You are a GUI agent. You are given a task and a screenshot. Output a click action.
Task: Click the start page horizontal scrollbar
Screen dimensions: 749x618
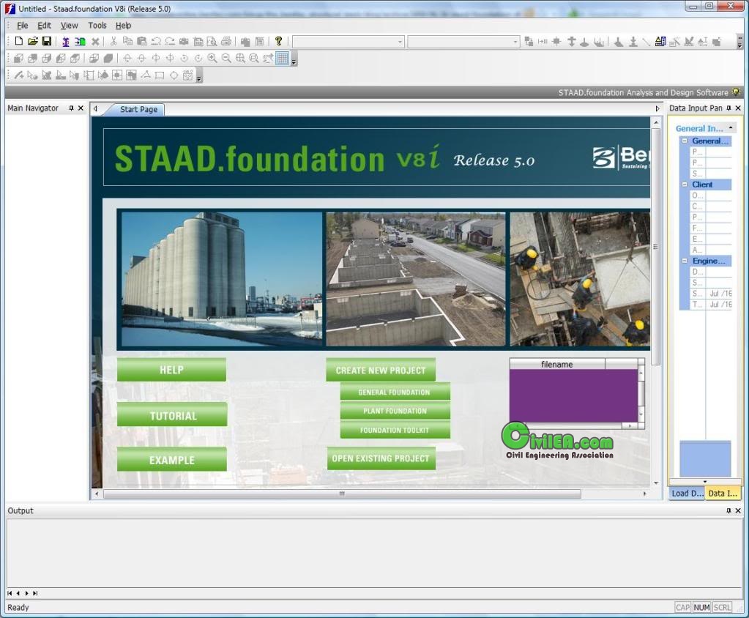pyautogui.click(x=342, y=494)
